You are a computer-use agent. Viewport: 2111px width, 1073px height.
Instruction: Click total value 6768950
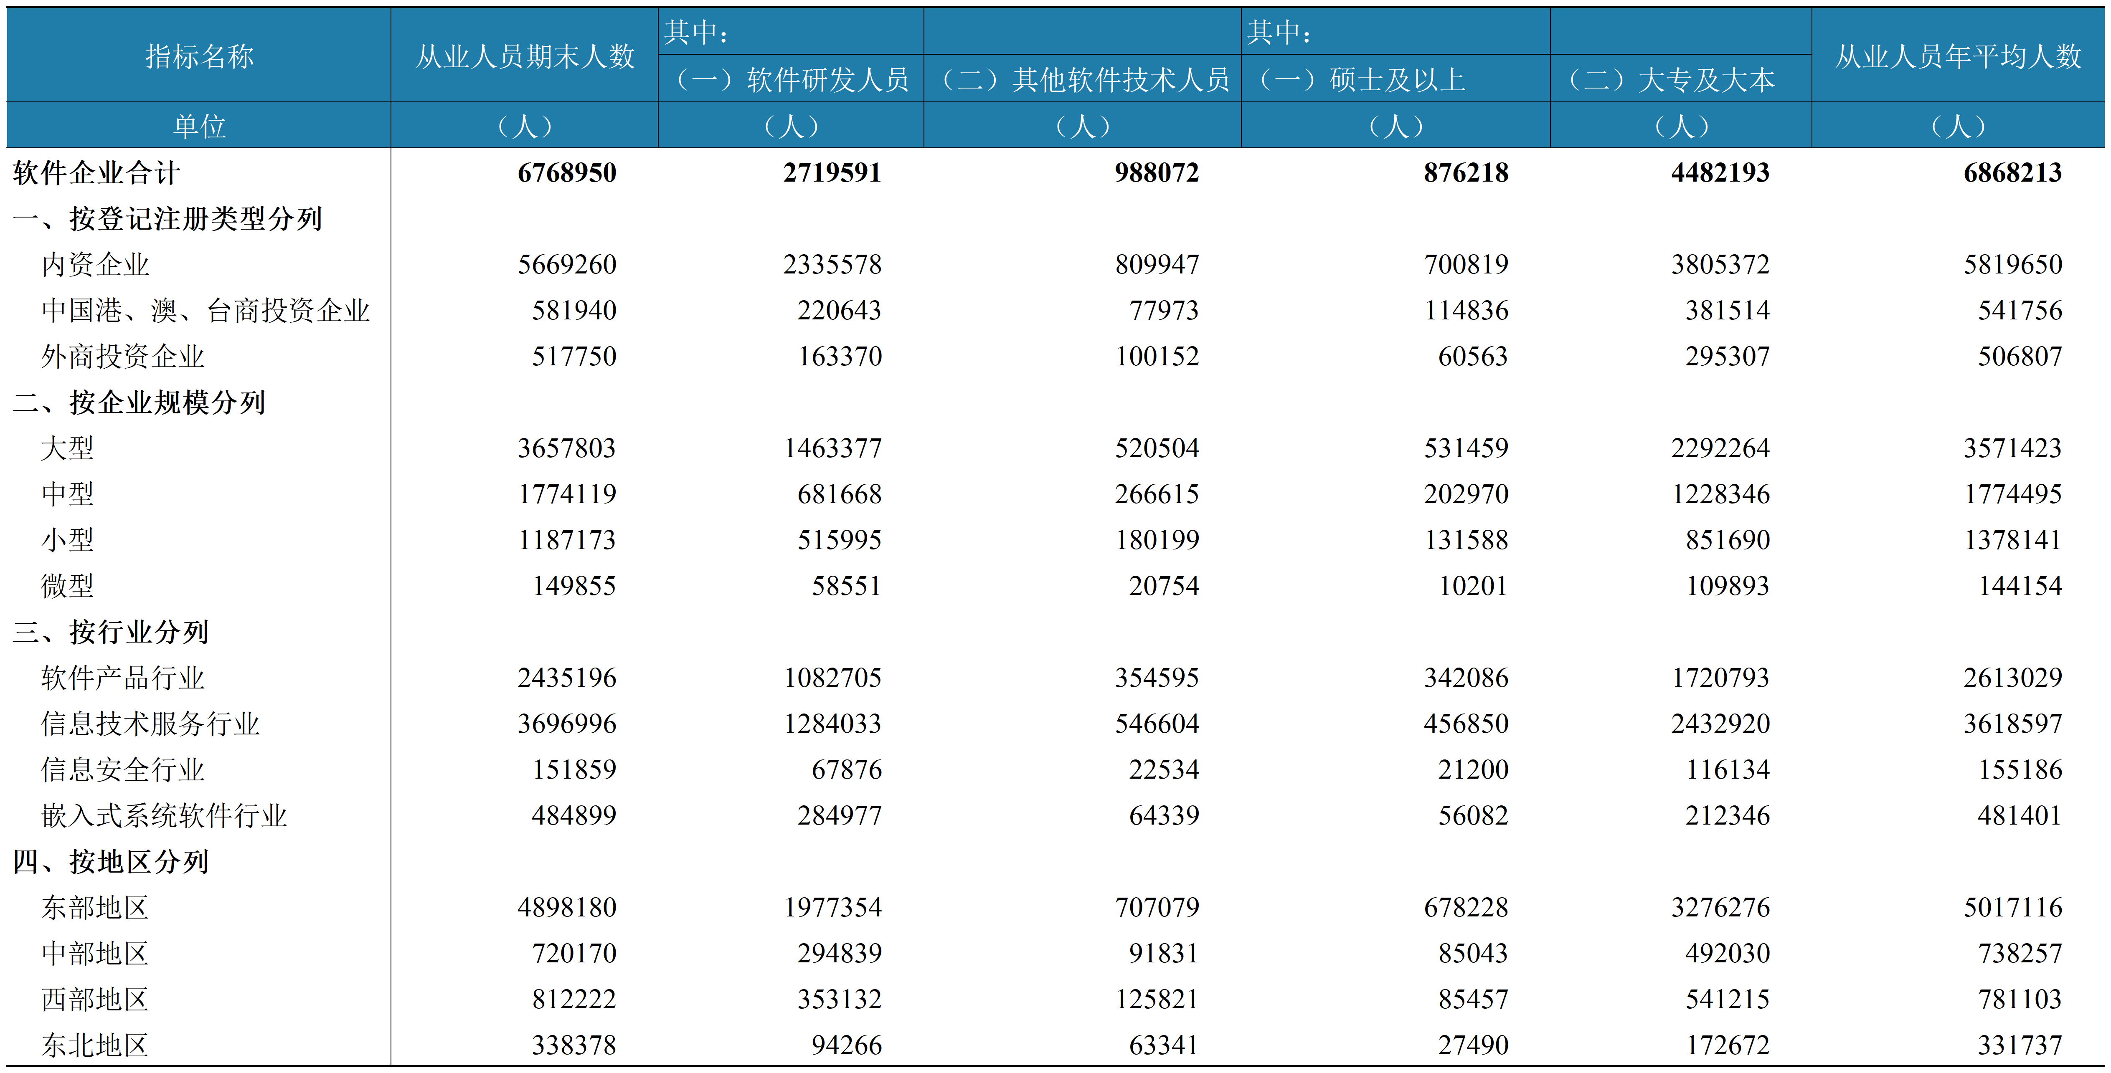(566, 173)
